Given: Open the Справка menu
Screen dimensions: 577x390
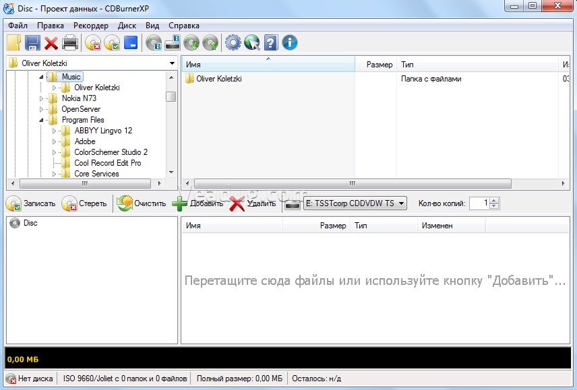Looking at the screenshot, I should click(184, 26).
